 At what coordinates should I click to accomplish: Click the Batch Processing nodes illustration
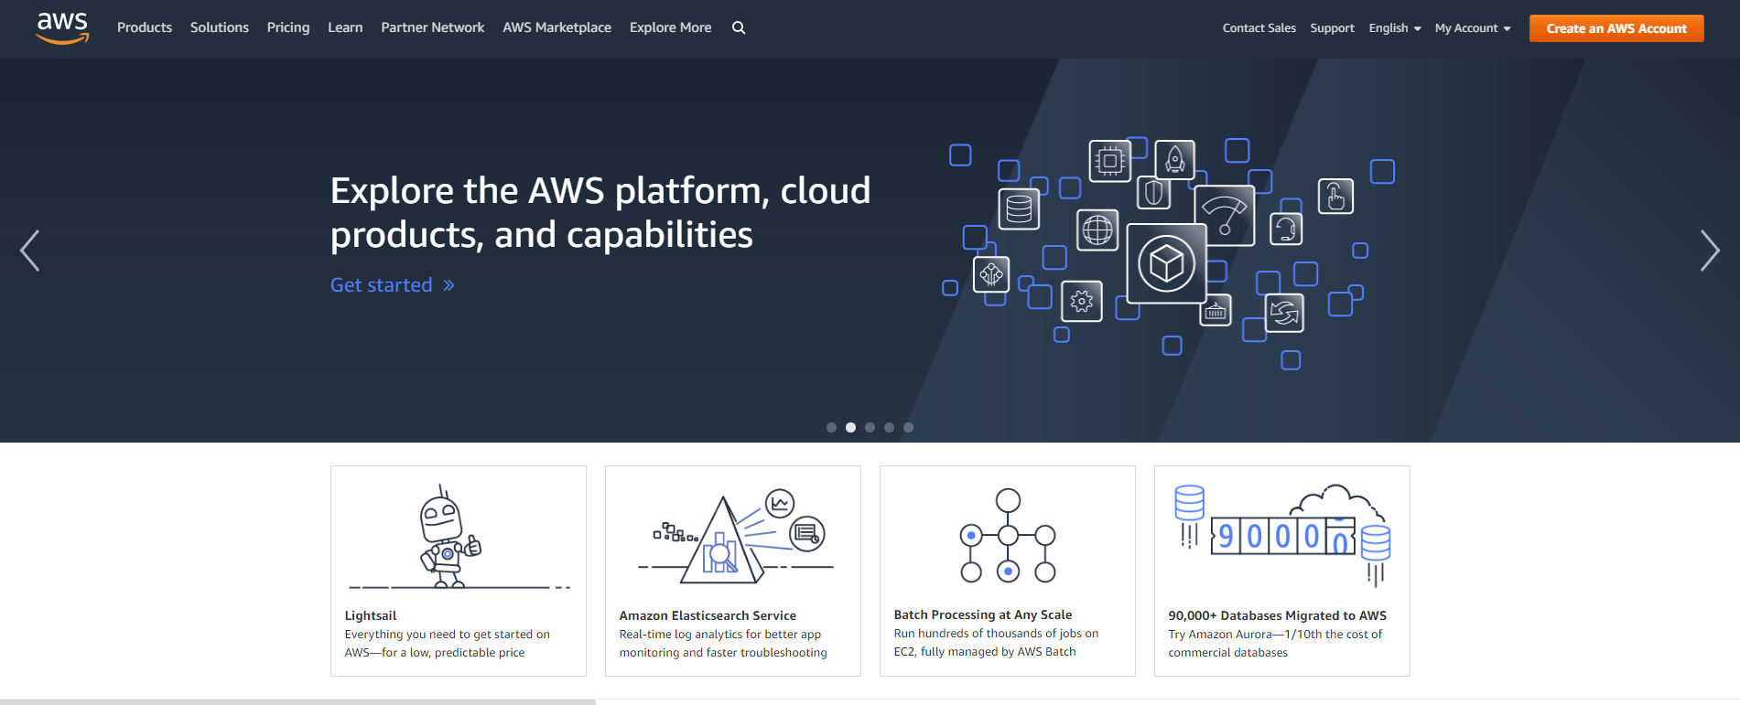click(x=1008, y=536)
